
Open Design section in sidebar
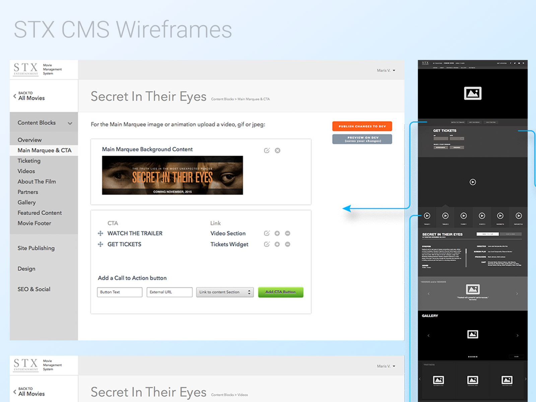click(26, 269)
